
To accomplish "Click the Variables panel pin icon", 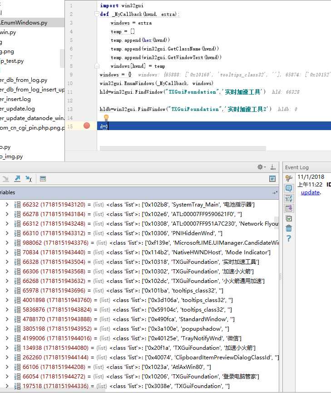I will click(275, 192).
